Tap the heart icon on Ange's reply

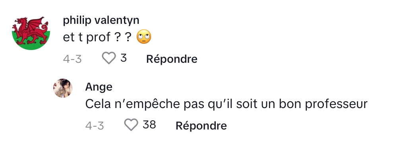point(131,125)
